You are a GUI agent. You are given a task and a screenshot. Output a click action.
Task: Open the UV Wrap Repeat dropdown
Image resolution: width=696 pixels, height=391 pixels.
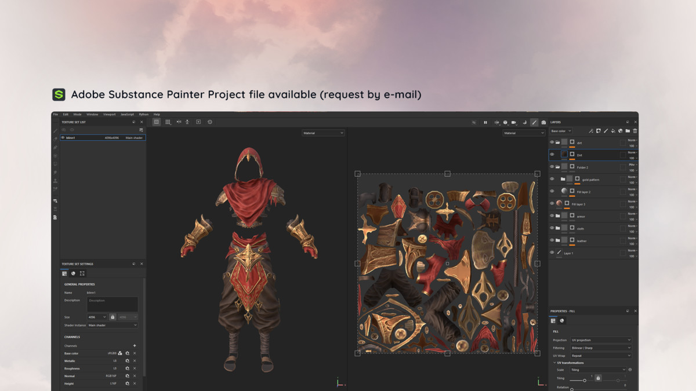pyautogui.click(x=600, y=356)
